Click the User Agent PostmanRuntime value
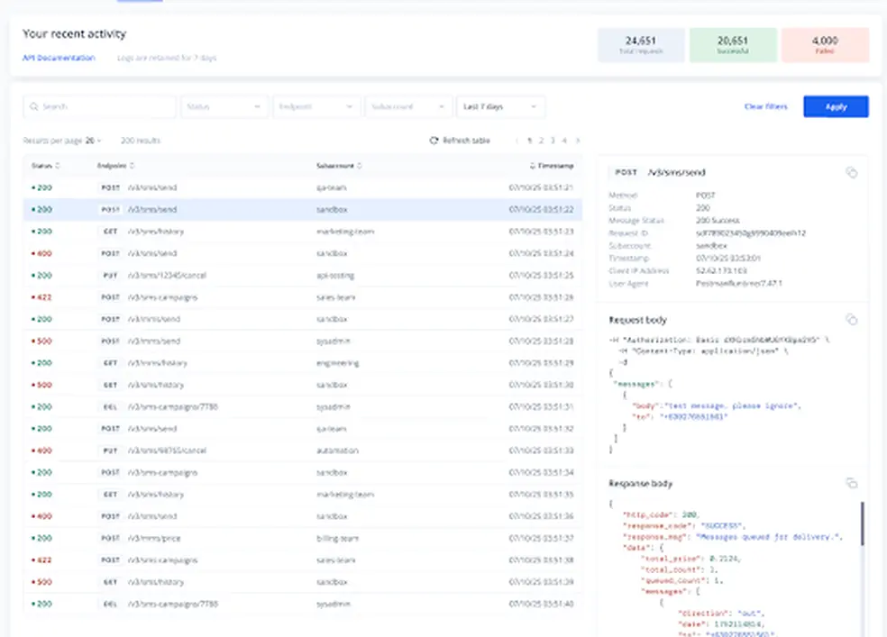887x637 pixels. point(739,283)
